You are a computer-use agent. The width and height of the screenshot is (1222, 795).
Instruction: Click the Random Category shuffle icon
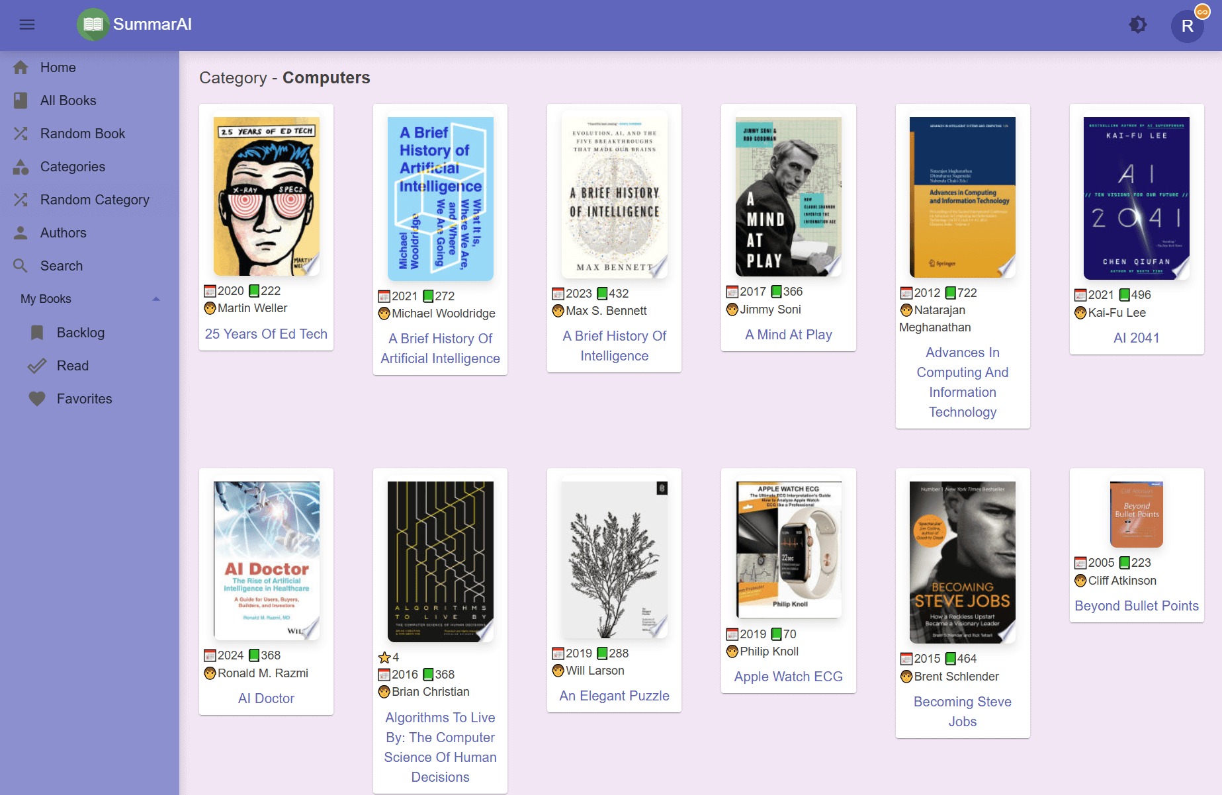[x=21, y=200]
